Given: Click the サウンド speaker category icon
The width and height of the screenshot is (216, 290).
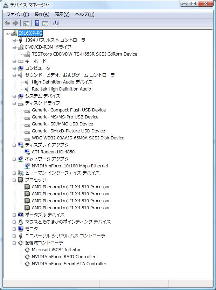Looking at the screenshot, I should [x=20, y=75].
